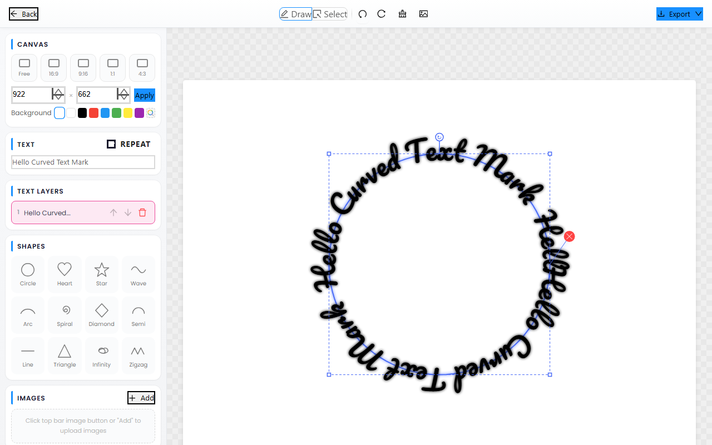Move the Hello Curved layer down

(x=128, y=212)
